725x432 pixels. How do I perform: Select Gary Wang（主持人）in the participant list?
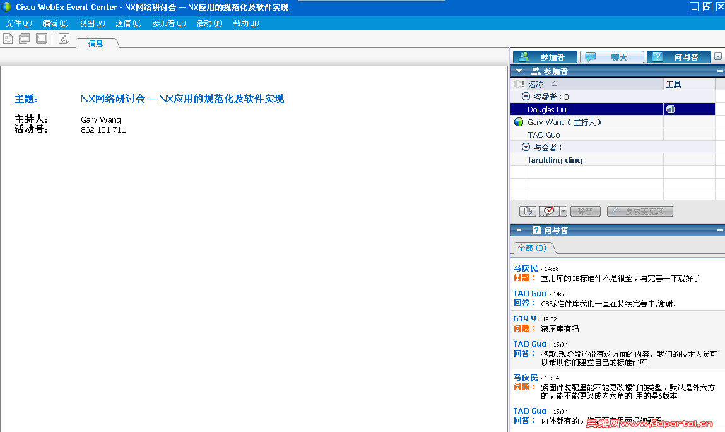click(613, 123)
